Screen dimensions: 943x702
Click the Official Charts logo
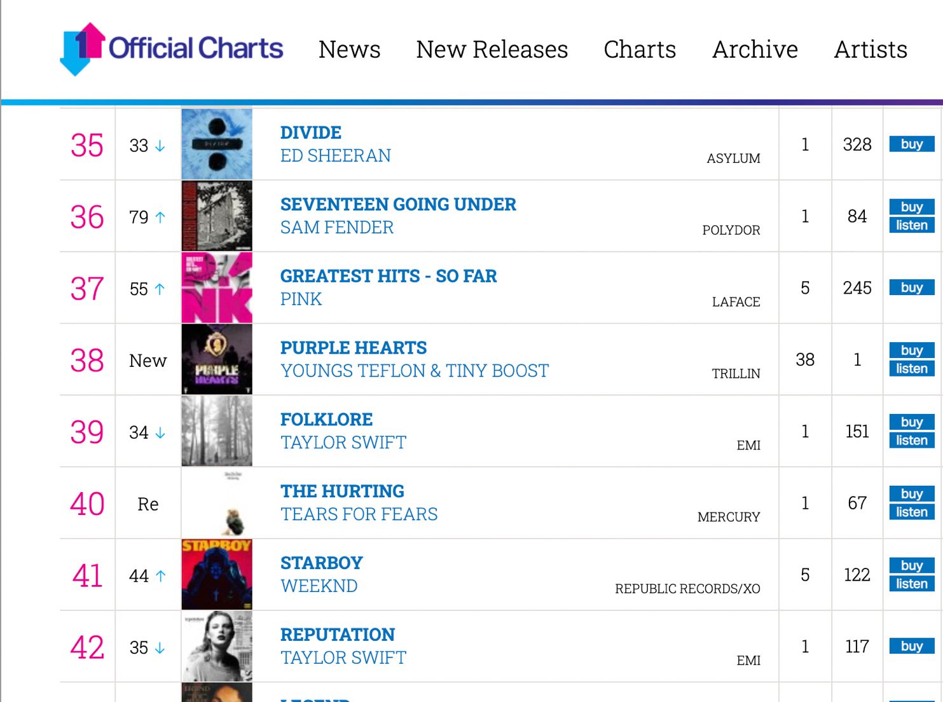click(172, 49)
